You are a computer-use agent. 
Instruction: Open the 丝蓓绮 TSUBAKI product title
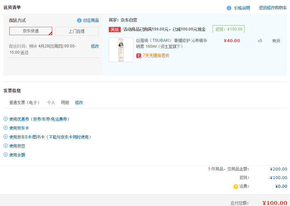[172, 43]
